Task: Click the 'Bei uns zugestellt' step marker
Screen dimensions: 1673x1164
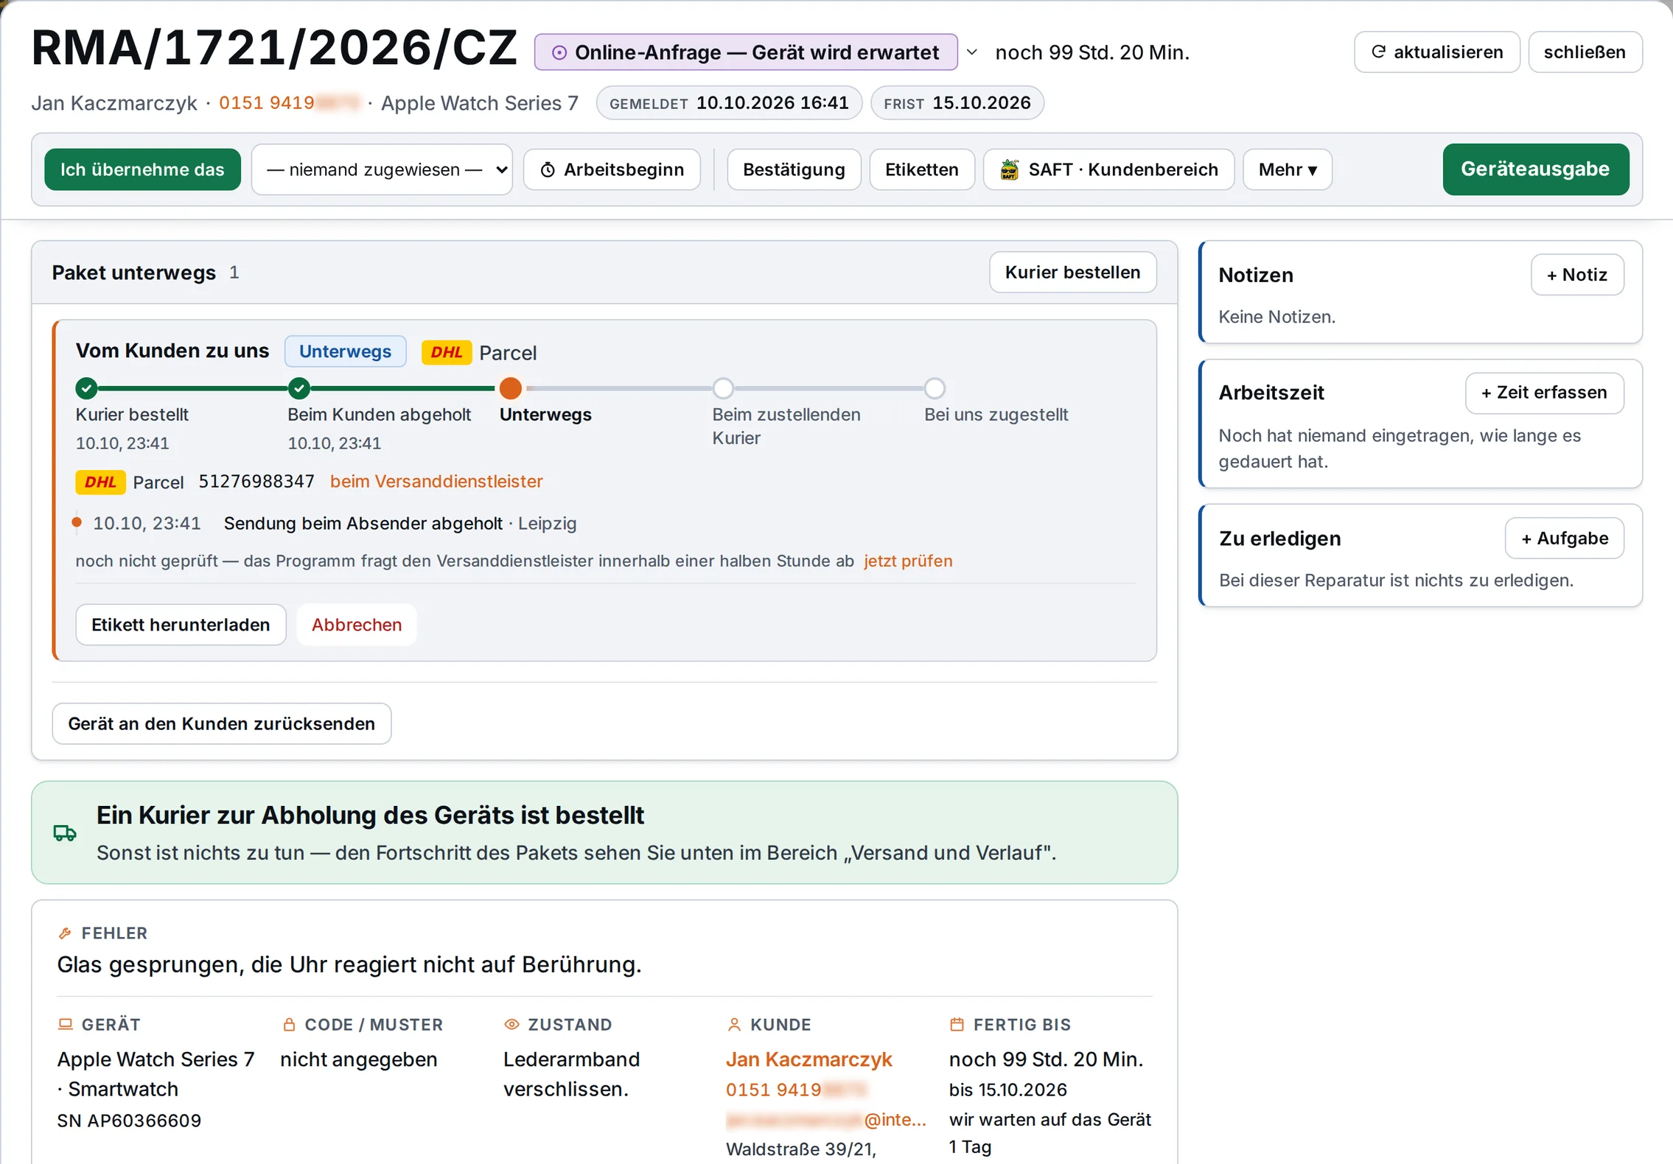Action: click(x=935, y=388)
